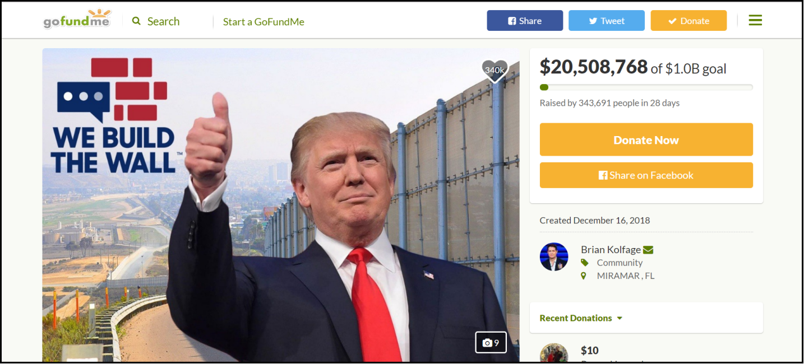Click envelope icon next to Brian Kolfage
Viewport: 804px width, 364px height.
coord(648,250)
